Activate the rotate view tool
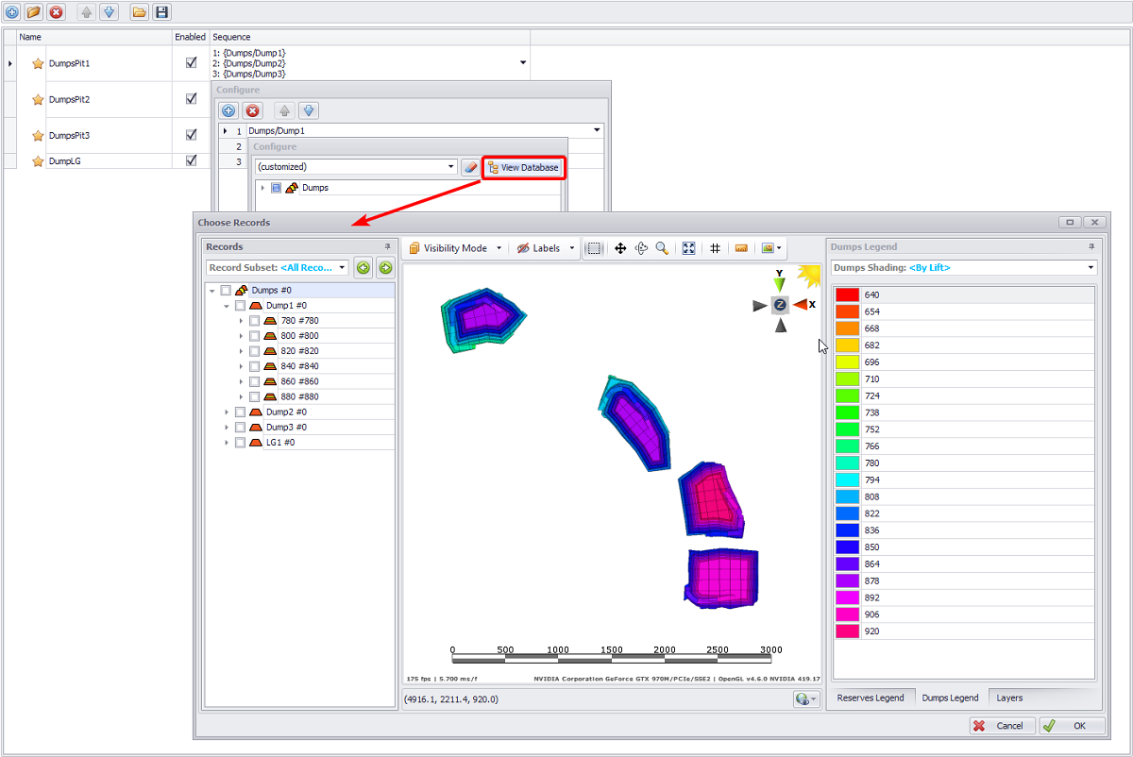The height and width of the screenshot is (757, 1133). [x=641, y=248]
